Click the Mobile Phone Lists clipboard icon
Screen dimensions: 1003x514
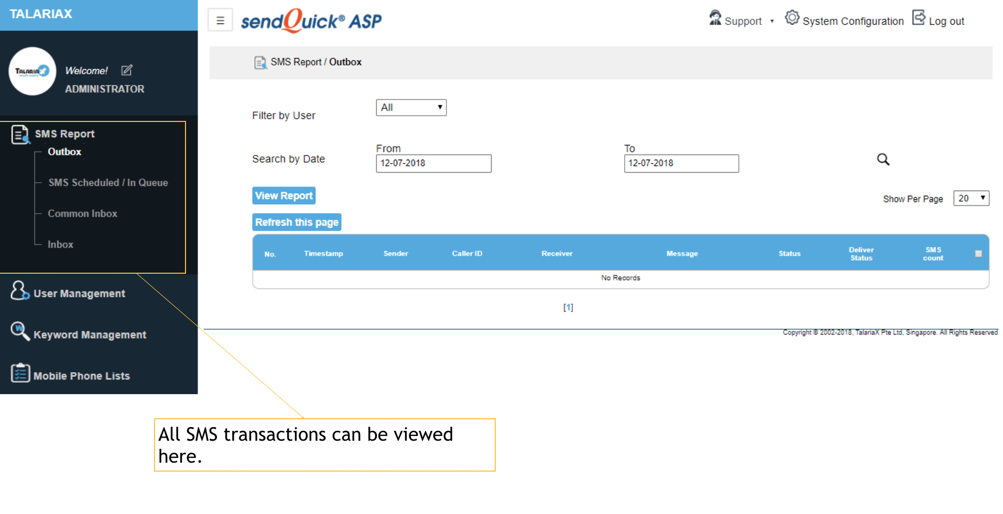click(x=20, y=373)
